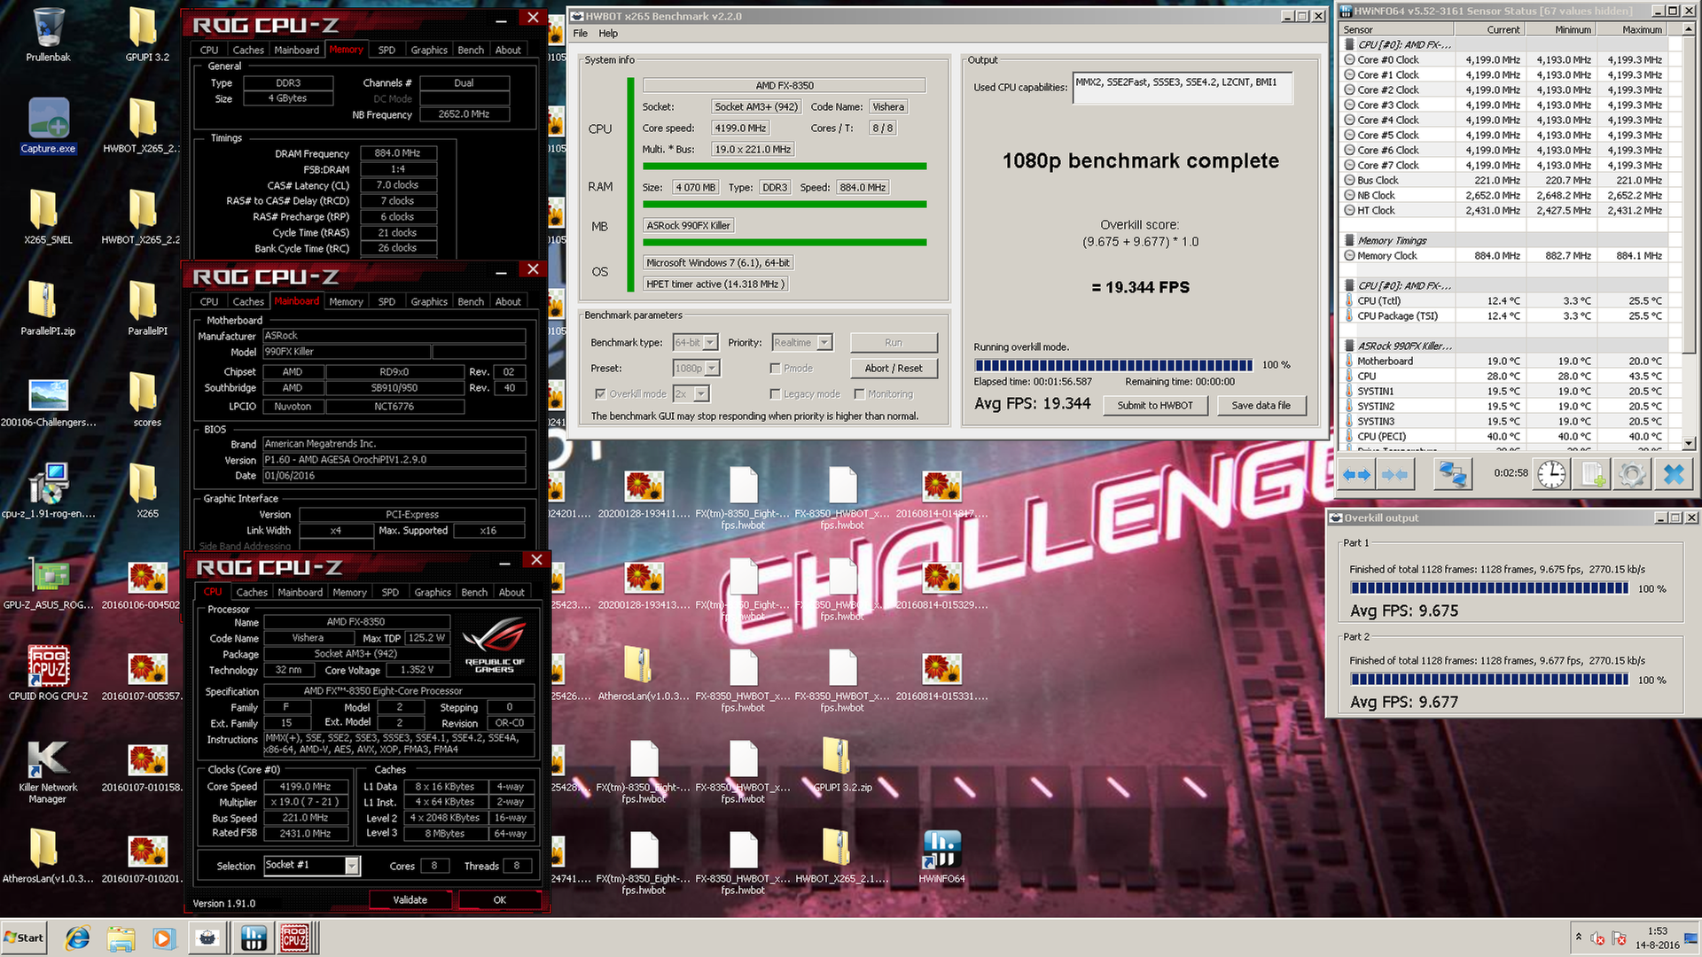
Task: Switch to Graphics tab in bottom CPU-Z window
Action: click(433, 593)
